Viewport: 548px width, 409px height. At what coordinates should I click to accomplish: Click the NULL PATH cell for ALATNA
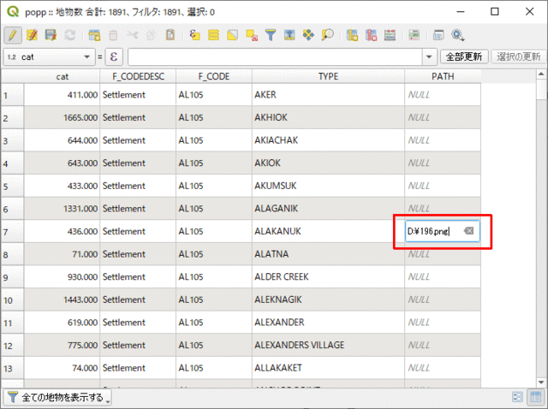443,254
